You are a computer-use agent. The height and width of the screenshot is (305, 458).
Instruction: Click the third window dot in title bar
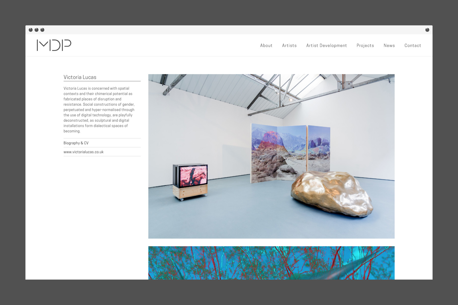(42, 30)
